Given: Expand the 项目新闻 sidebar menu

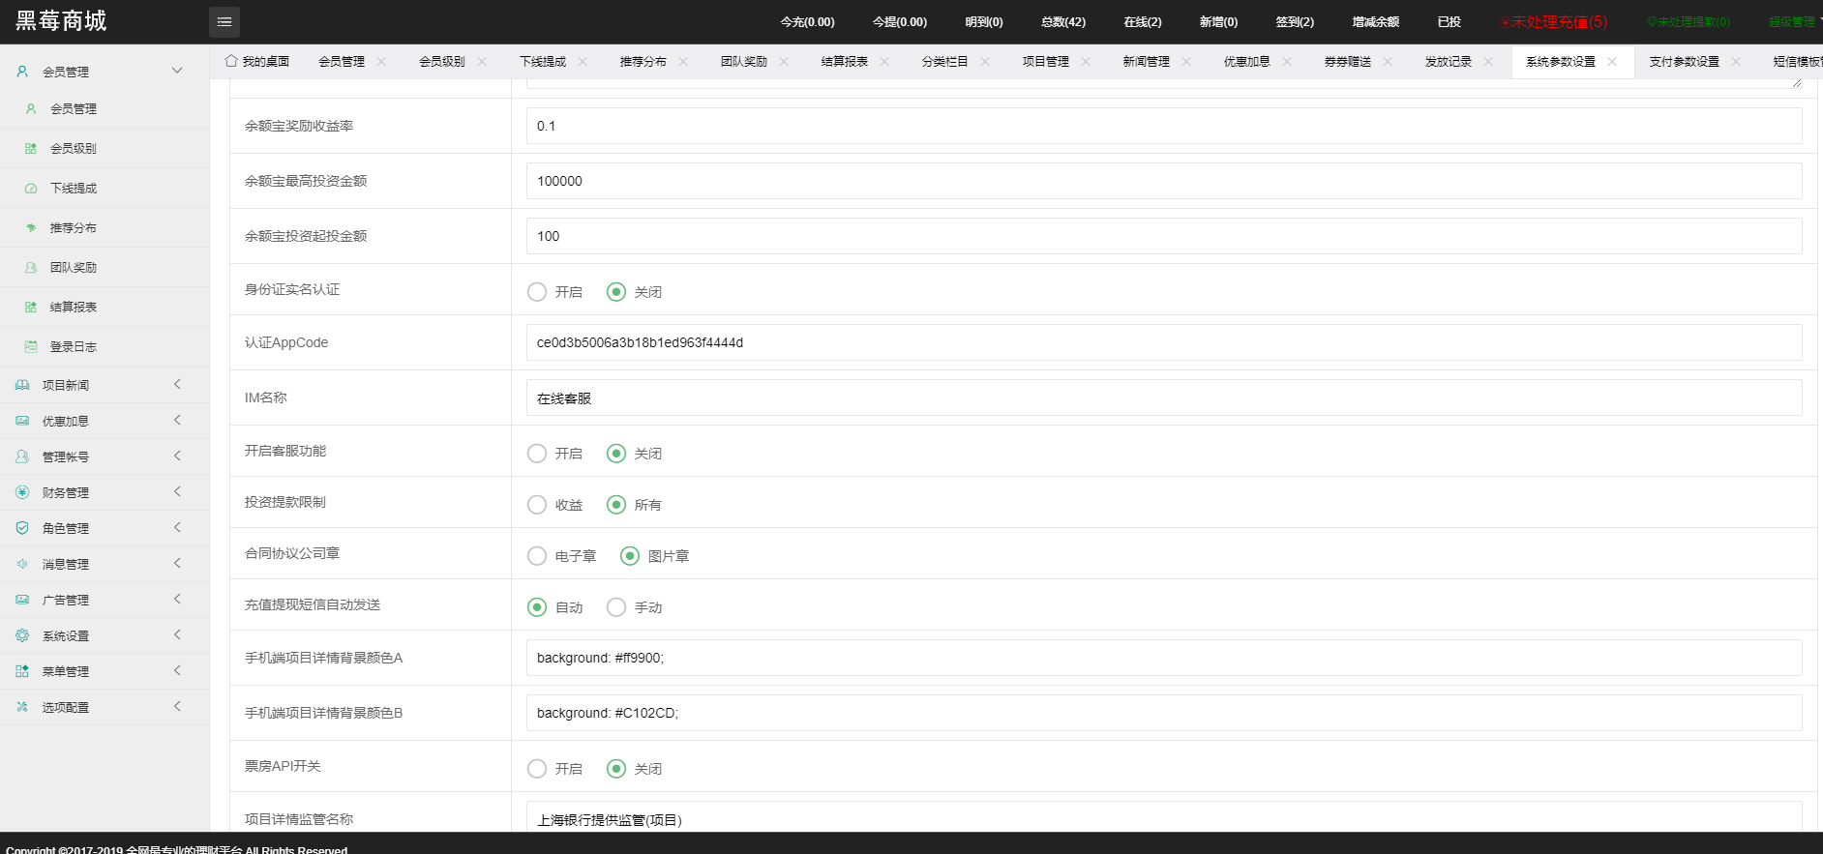Looking at the screenshot, I should tap(177, 385).
